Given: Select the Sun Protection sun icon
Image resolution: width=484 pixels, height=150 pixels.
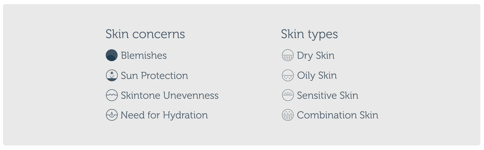Looking at the screenshot, I should point(112,75).
